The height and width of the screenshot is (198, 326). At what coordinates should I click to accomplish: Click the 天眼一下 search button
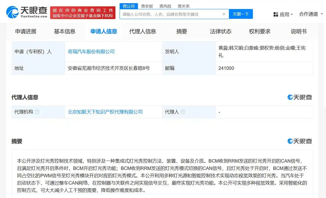241,14
